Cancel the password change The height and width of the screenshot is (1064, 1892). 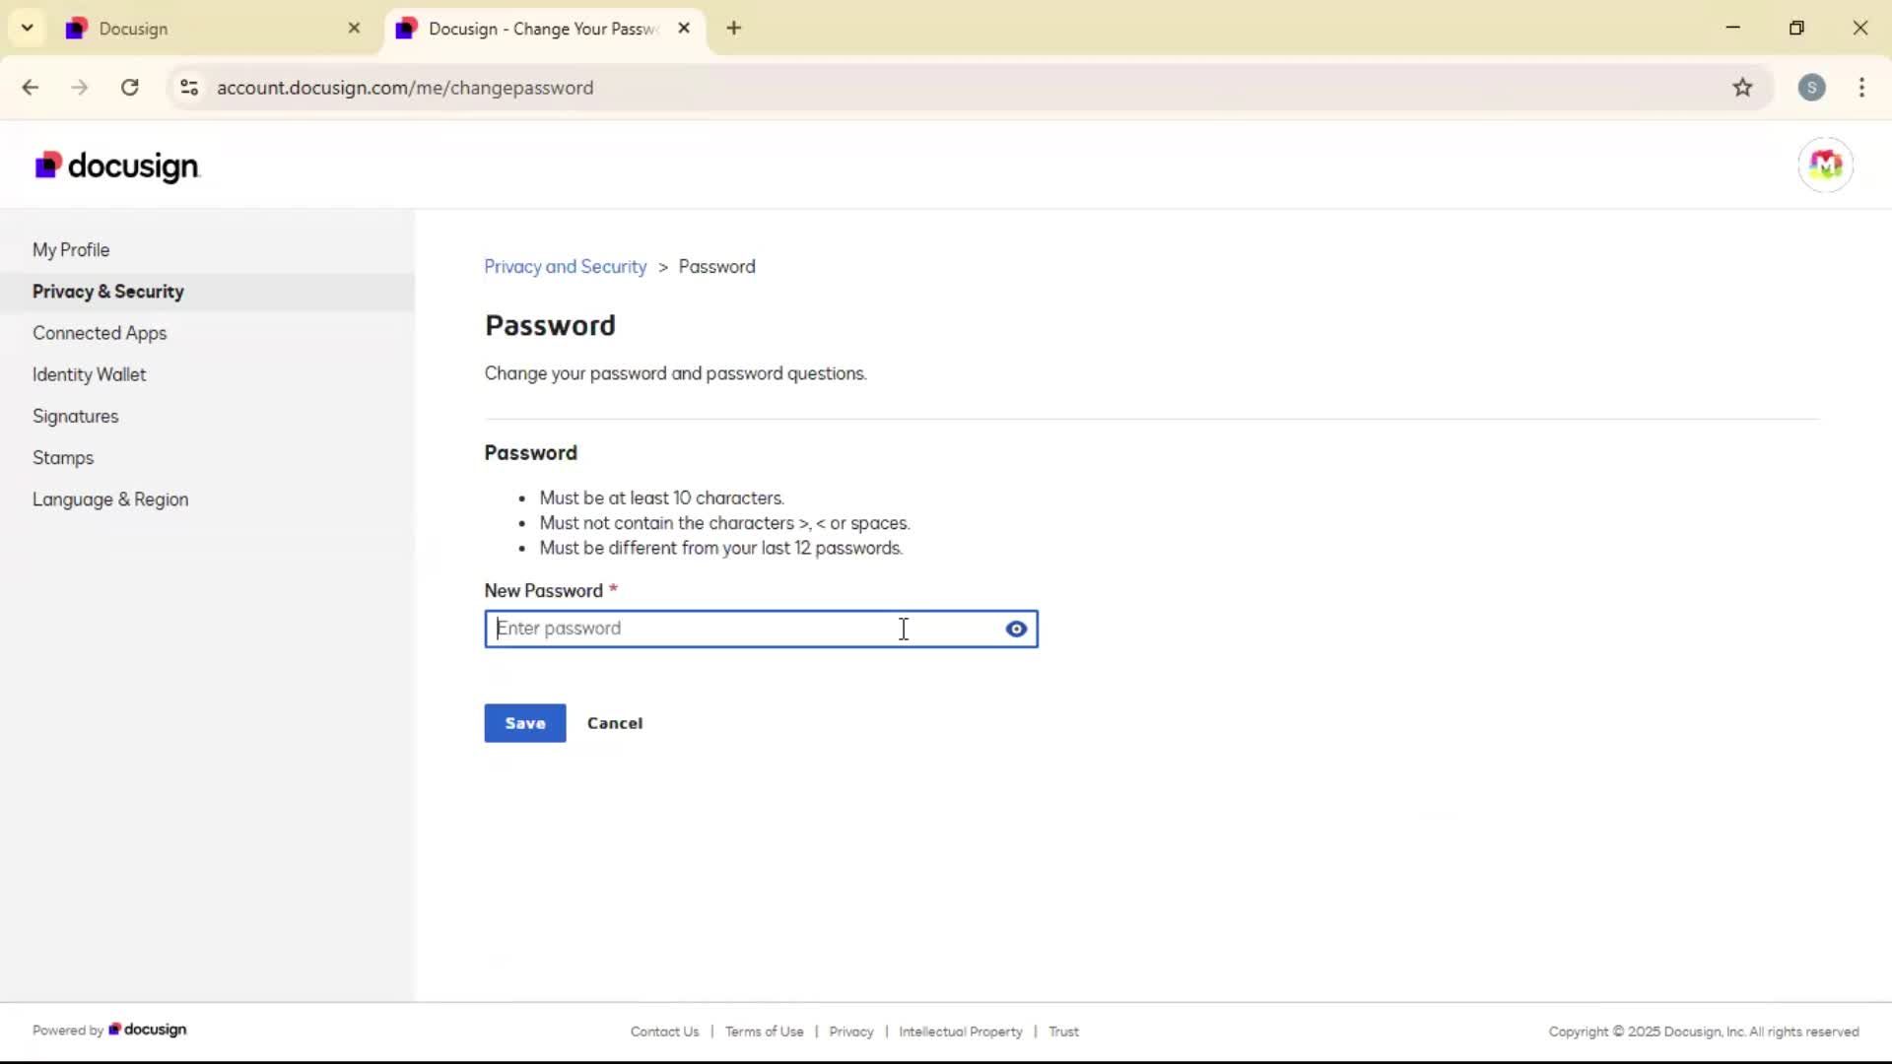click(615, 723)
